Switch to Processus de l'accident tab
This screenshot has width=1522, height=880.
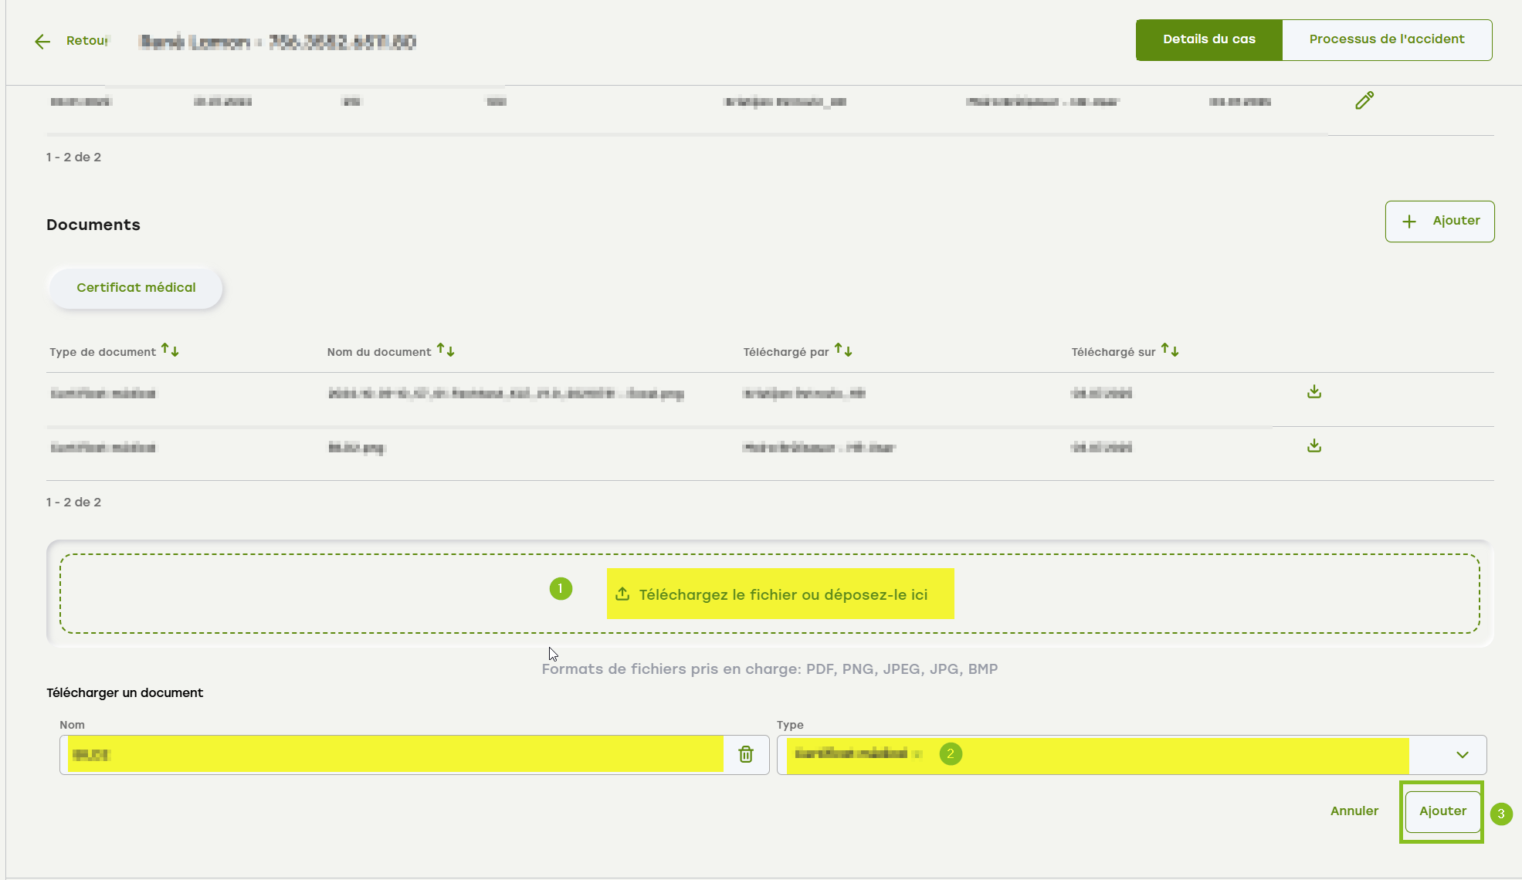1387,39
